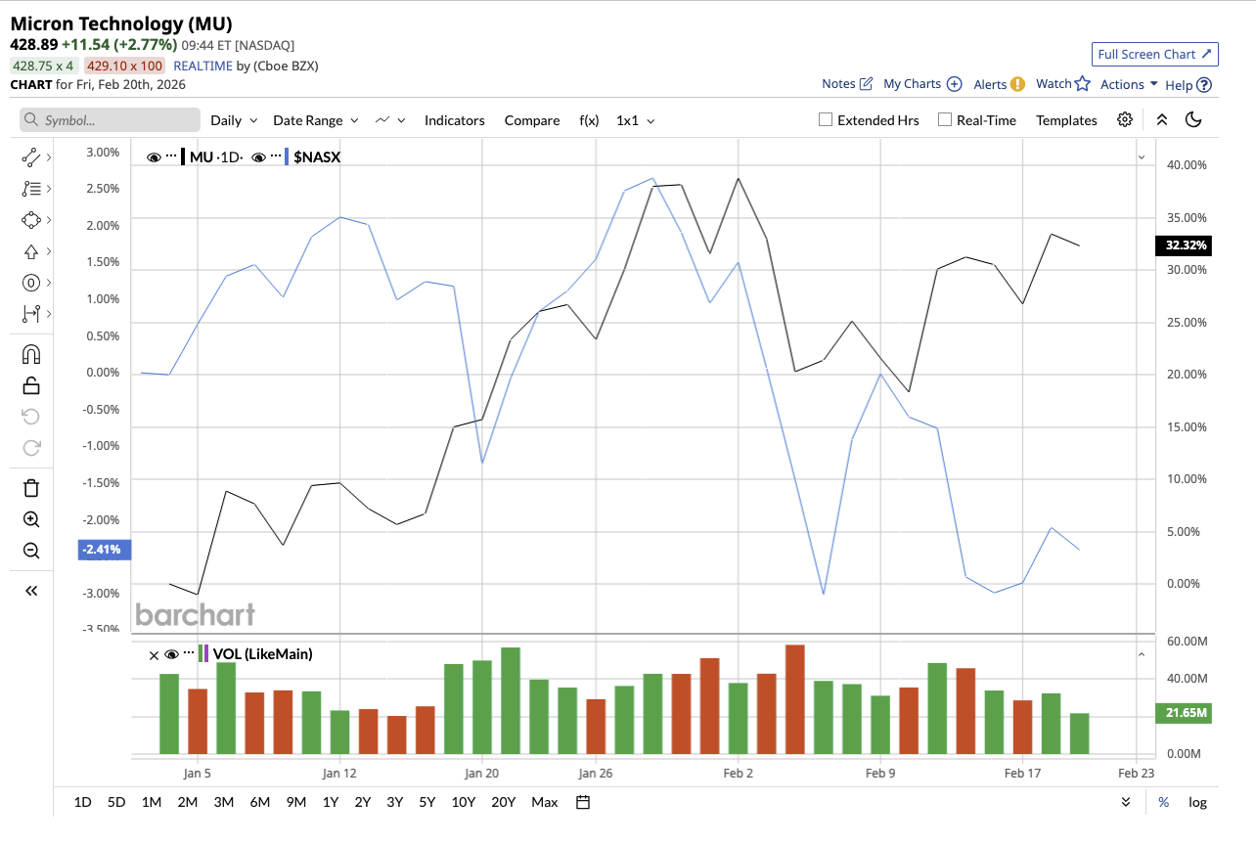
Task: Collapse the drawing toolbar
Action: coord(29,590)
